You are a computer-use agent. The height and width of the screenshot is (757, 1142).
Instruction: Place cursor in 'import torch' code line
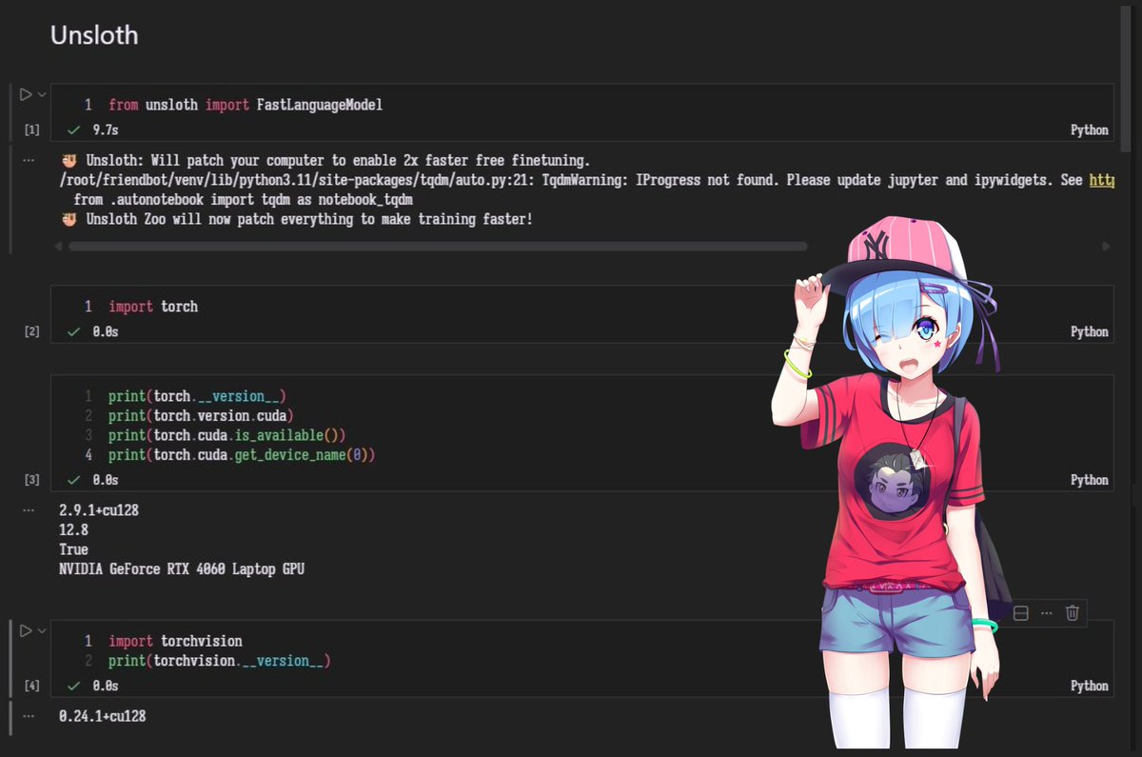coord(153,307)
